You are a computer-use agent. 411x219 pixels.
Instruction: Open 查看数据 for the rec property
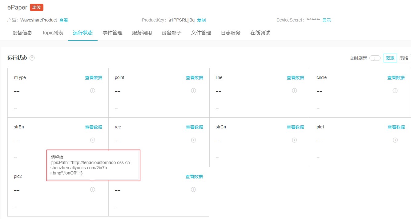pyautogui.click(x=195, y=127)
